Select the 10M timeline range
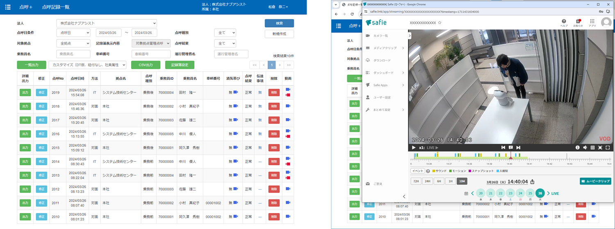Image resolution: width=615 pixels, height=229 pixels. (x=462, y=181)
